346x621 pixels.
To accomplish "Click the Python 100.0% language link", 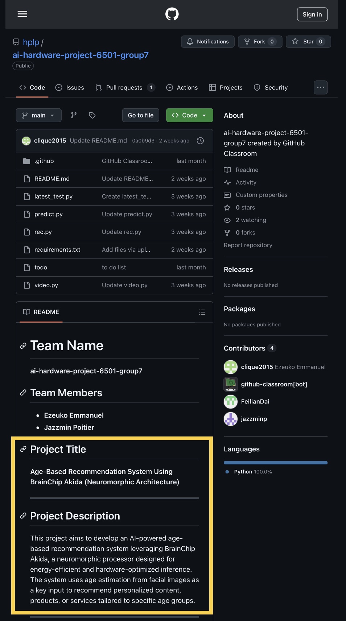I will click(x=249, y=472).
